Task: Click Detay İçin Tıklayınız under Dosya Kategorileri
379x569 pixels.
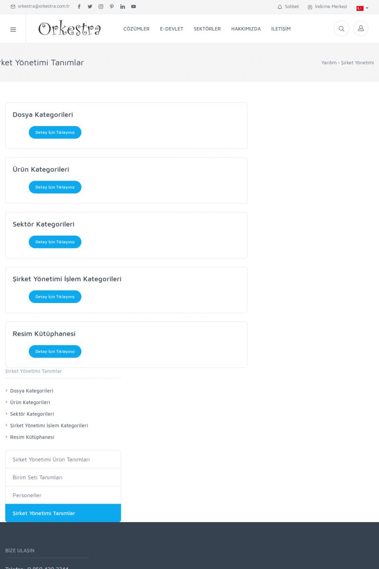Action: click(x=55, y=132)
